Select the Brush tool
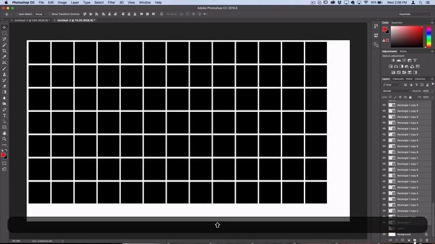Viewport: 435px width, 244px height. (x=4, y=68)
